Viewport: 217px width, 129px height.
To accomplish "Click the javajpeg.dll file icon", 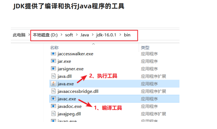I will (x=53, y=113).
